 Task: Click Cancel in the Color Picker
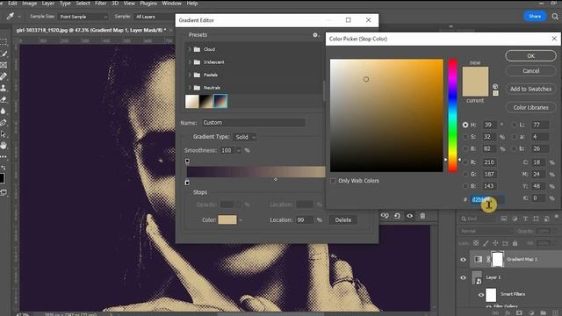(x=530, y=71)
